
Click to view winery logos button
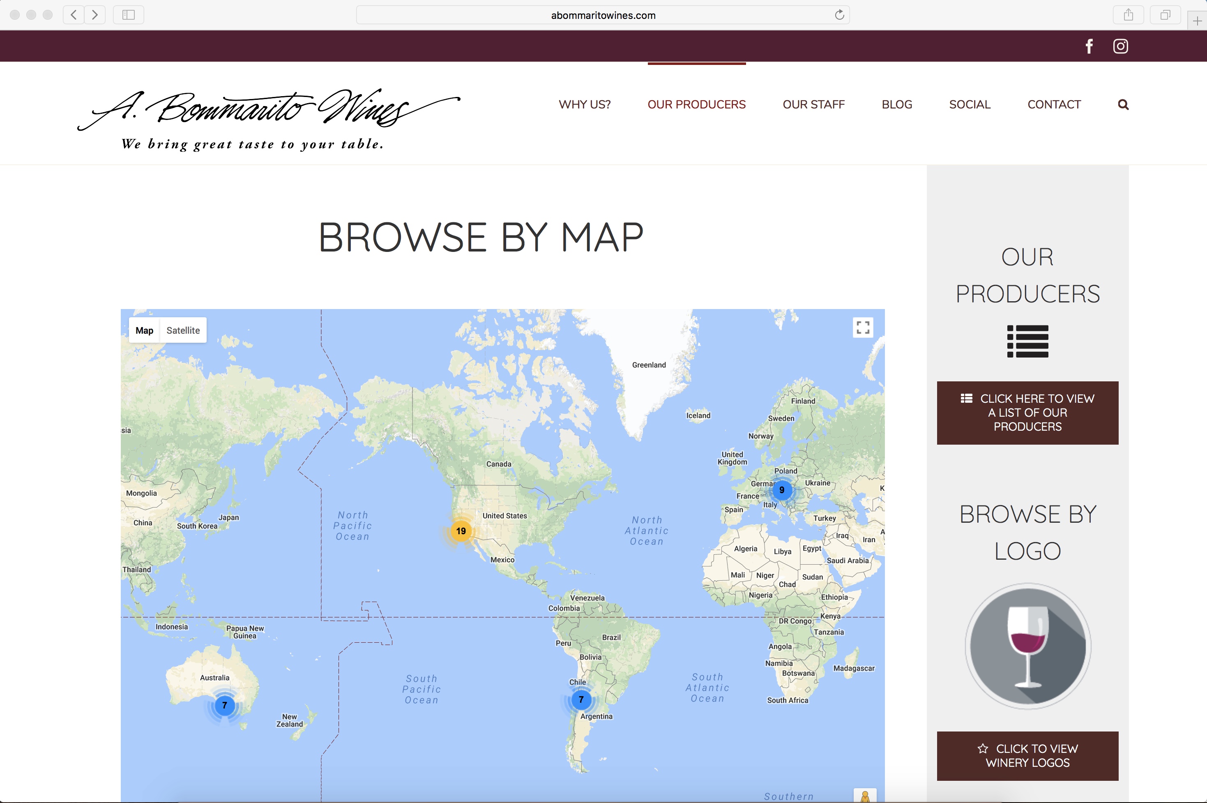coord(1027,756)
